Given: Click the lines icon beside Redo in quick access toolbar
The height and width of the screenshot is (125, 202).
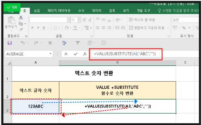Looking at the screenshot, I should 50,43.
